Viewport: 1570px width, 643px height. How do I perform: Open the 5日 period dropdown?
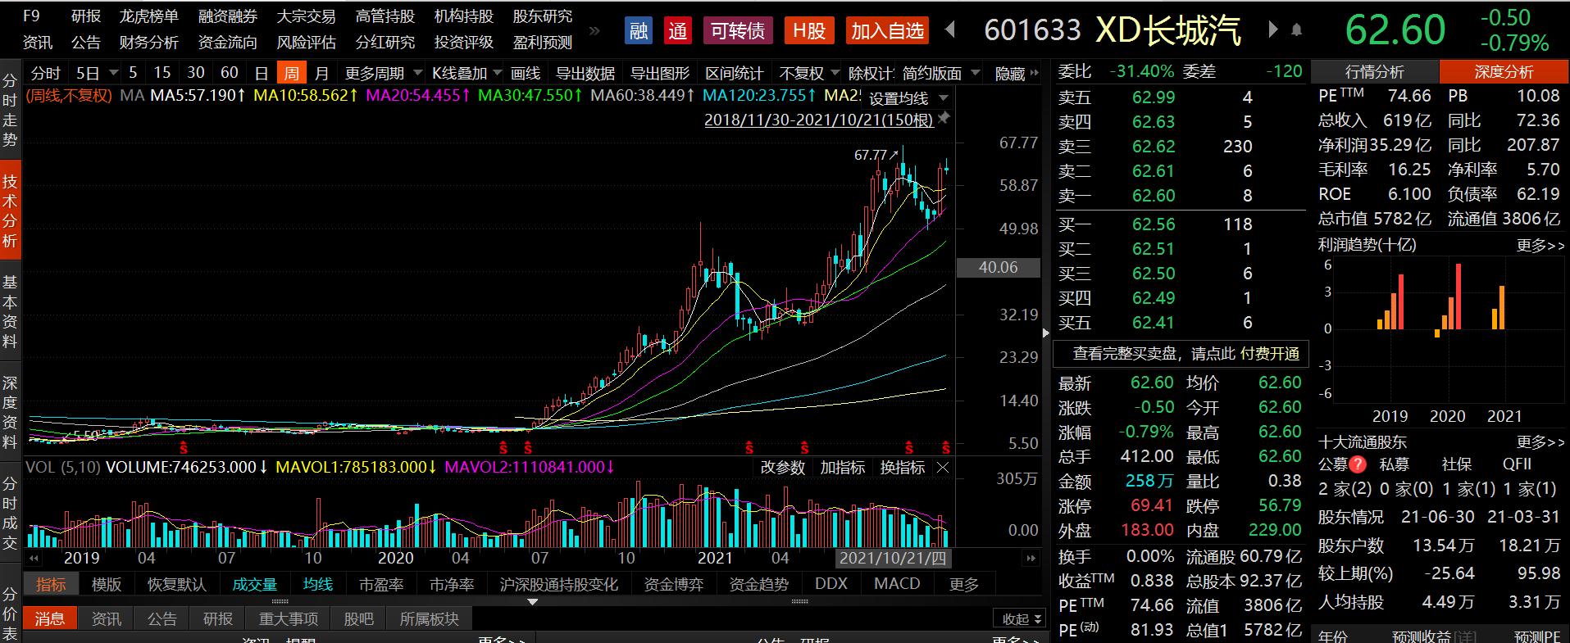[112, 73]
